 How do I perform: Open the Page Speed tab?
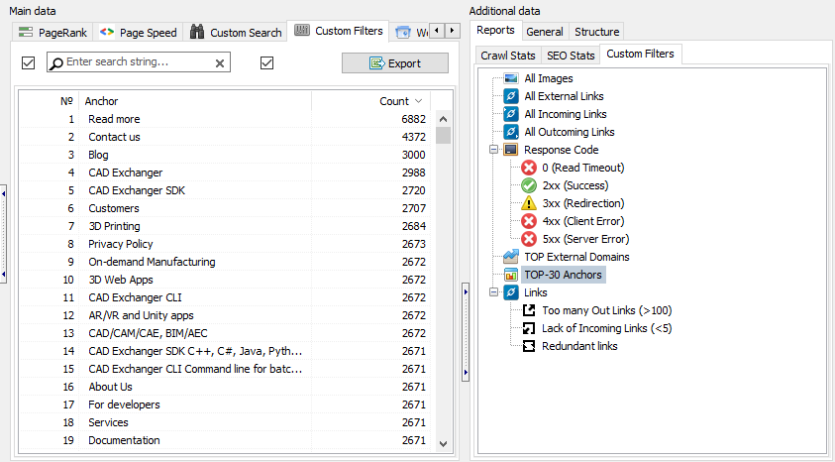click(x=139, y=33)
